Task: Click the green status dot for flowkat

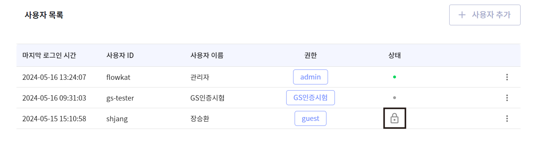Action: pos(394,77)
